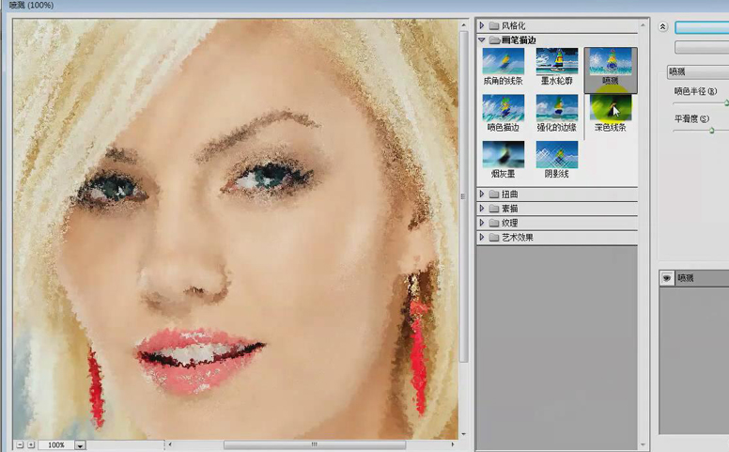Hide filter thumbnails with double-chevron button
This screenshot has width=729, height=452.
663,27
